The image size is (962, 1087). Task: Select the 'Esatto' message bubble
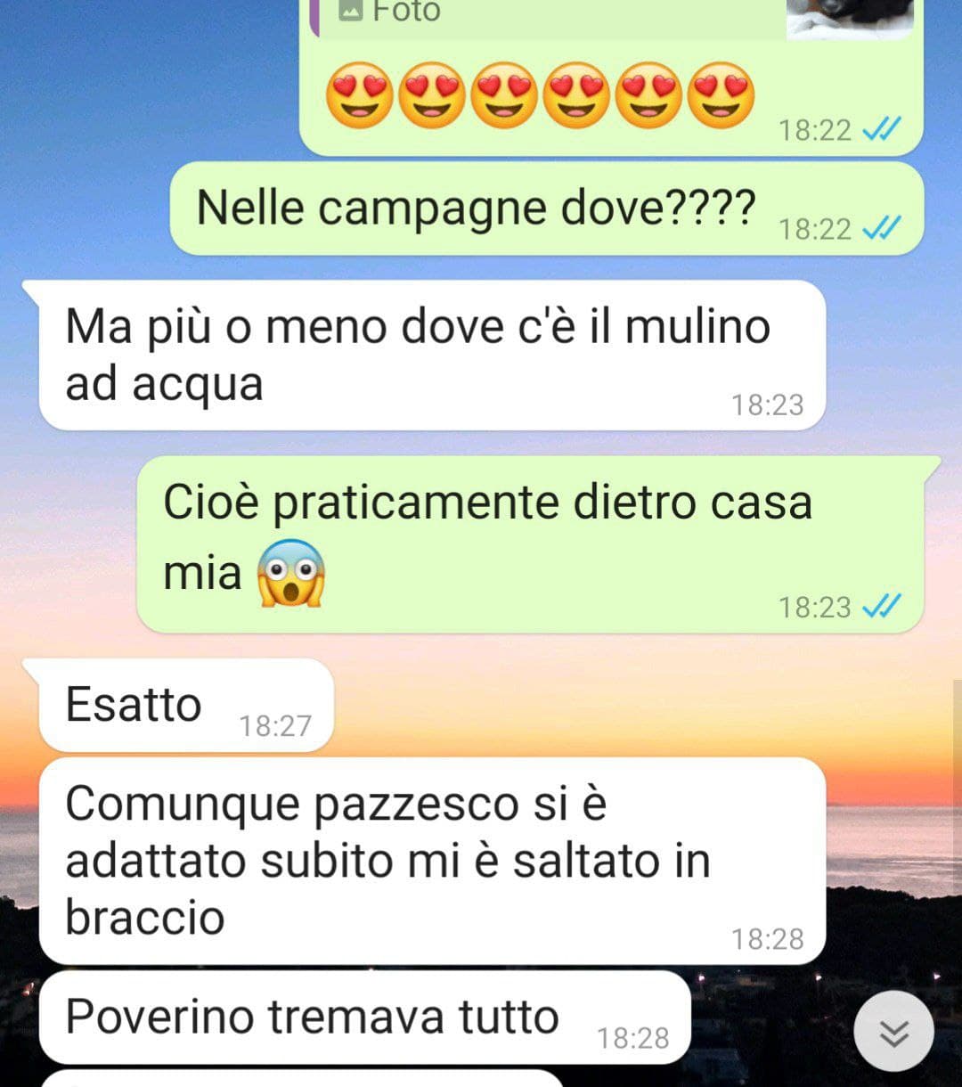[186, 705]
